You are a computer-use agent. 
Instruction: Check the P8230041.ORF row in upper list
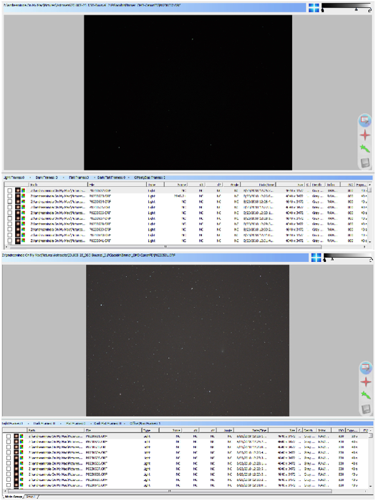[9, 240]
